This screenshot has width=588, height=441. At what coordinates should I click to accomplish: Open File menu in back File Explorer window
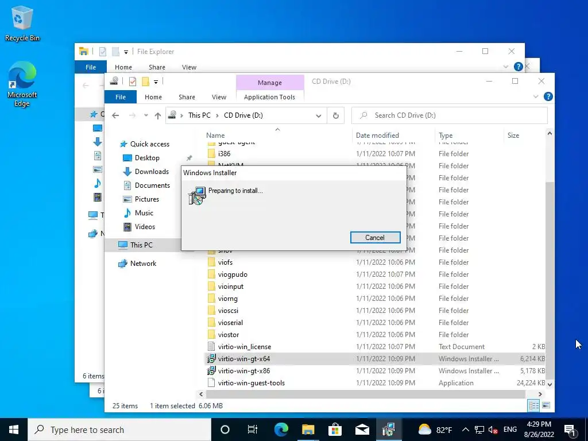pyautogui.click(x=91, y=67)
